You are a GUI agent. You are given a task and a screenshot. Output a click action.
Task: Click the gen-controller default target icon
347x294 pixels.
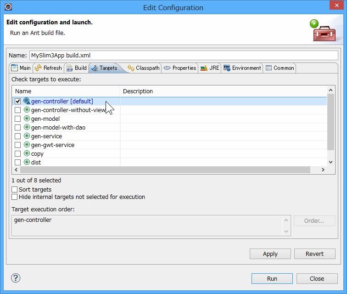(27, 101)
